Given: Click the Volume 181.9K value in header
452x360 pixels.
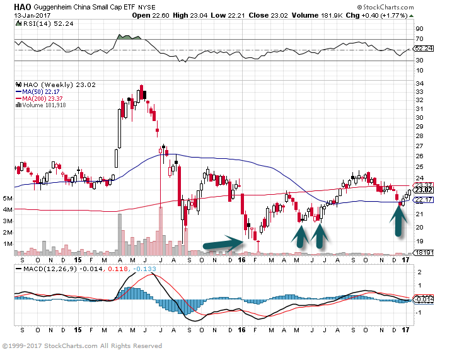Looking at the screenshot, I should (x=317, y=16).
